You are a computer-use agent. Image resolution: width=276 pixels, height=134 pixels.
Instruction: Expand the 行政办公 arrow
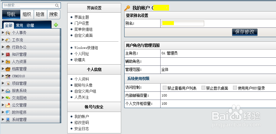(x=3, y=47)
